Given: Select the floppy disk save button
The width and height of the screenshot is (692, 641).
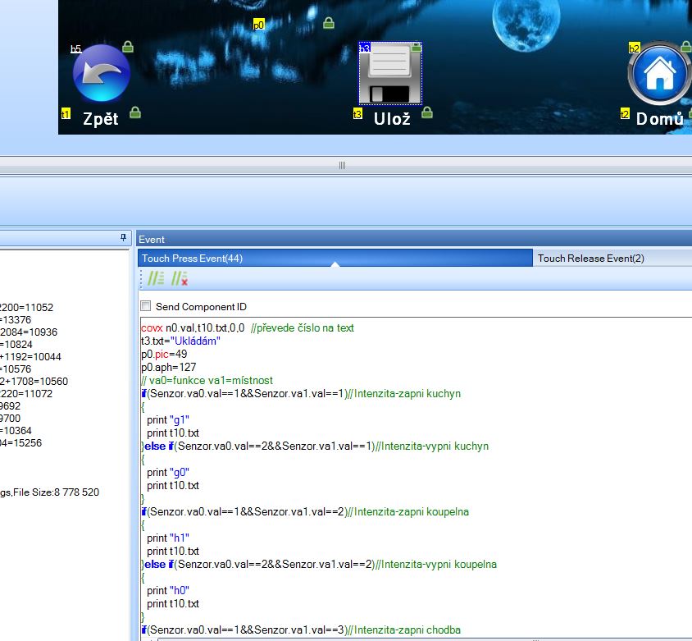Looking at the screenshot, I should [x=389, y=74].
